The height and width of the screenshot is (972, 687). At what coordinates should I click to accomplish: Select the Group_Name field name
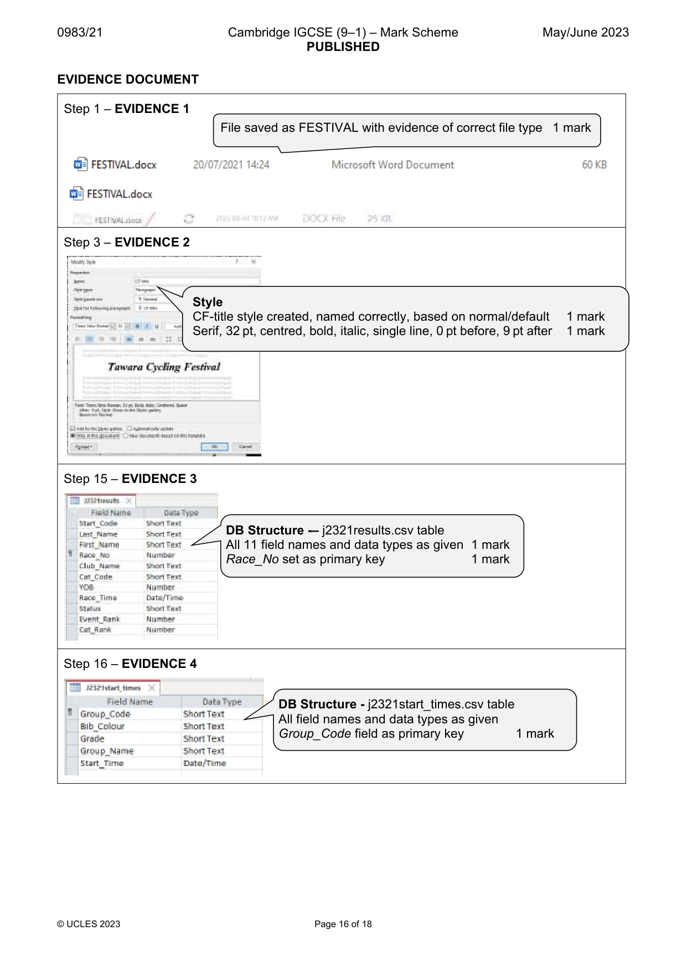pyautogui.click(x=107, y=751)
